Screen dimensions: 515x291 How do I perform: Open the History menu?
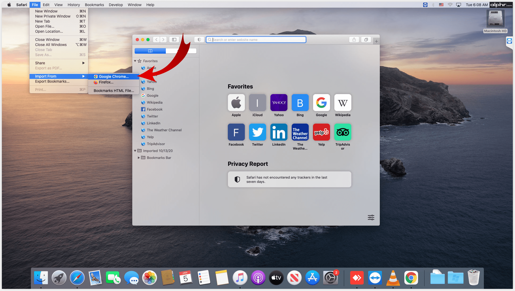(x=73, y=5)
